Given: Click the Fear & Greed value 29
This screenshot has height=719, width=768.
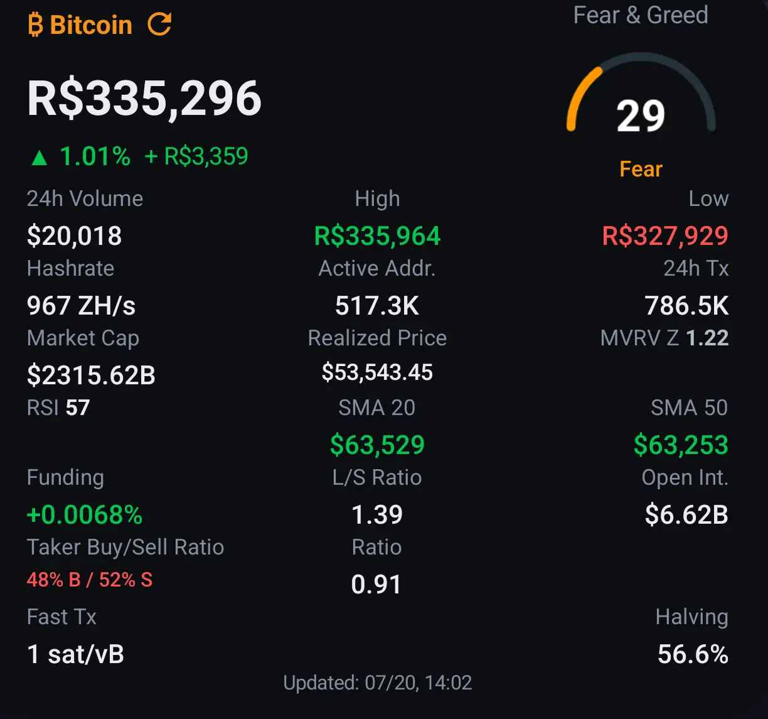Looking at the screenshot, I should (641, 116).
